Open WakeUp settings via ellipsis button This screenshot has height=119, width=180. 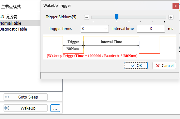(x=55, y=108)
